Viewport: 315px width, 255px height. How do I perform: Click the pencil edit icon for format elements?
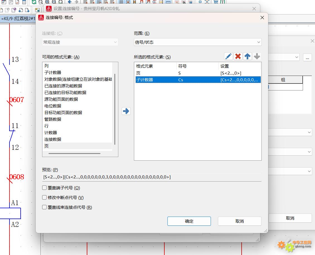tap(228, 57)
